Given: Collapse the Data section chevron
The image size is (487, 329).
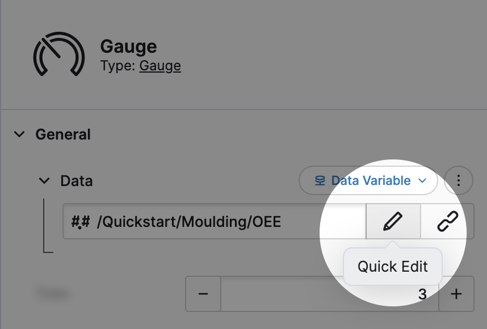Looking at the screenshot, I should [44, 181].
